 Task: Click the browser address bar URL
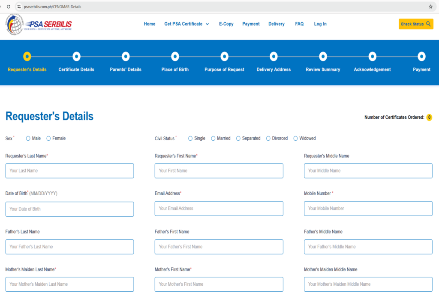[x=52, y=7]
